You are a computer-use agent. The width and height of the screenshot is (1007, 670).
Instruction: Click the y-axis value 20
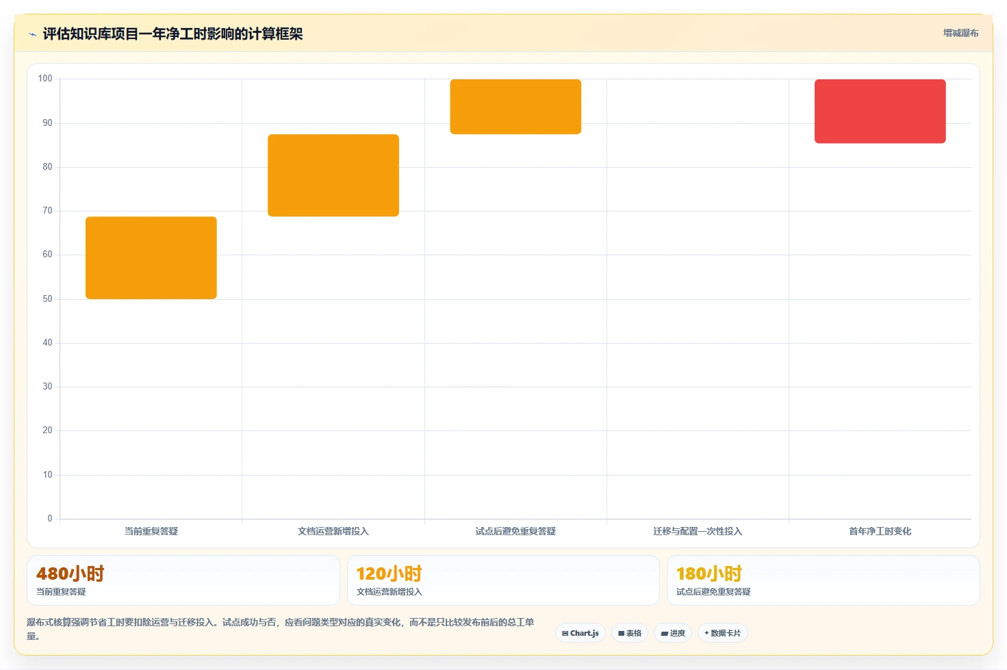coord(47,430)
